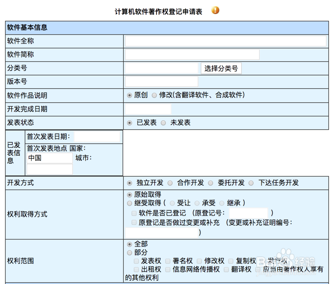Screen dimensions: 334x284
Task: Click the 原登记号 input field
Action: (248, 213)
